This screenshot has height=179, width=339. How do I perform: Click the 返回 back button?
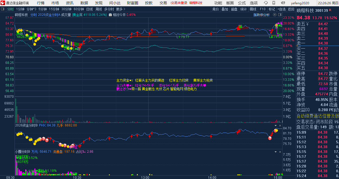[291, 9]
